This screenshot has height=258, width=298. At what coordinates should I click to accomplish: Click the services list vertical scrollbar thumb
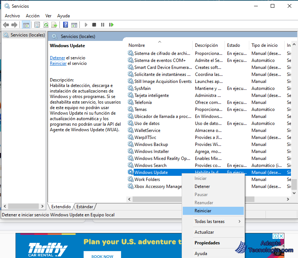[x=294, y=184]
